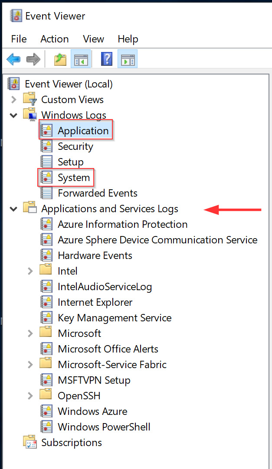Expand the Custom Views node
Viewport: 272px width, 469px height.
tap(13, 99)
